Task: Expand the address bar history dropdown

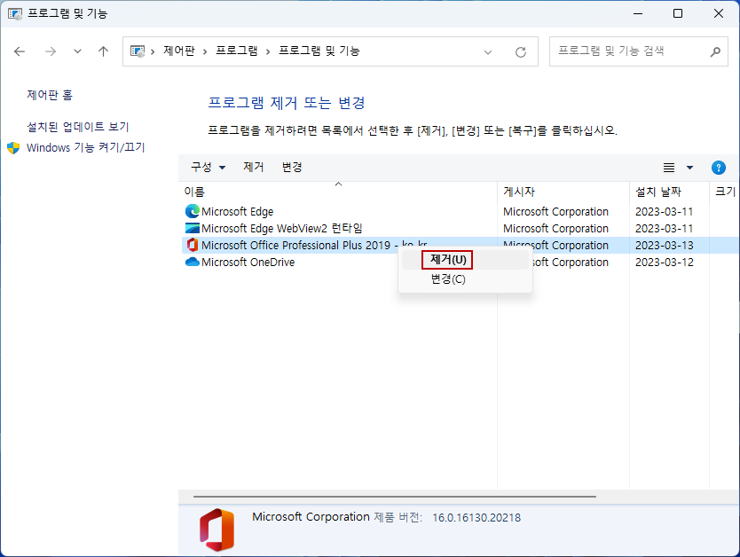Action: click(x=488, y=51)
